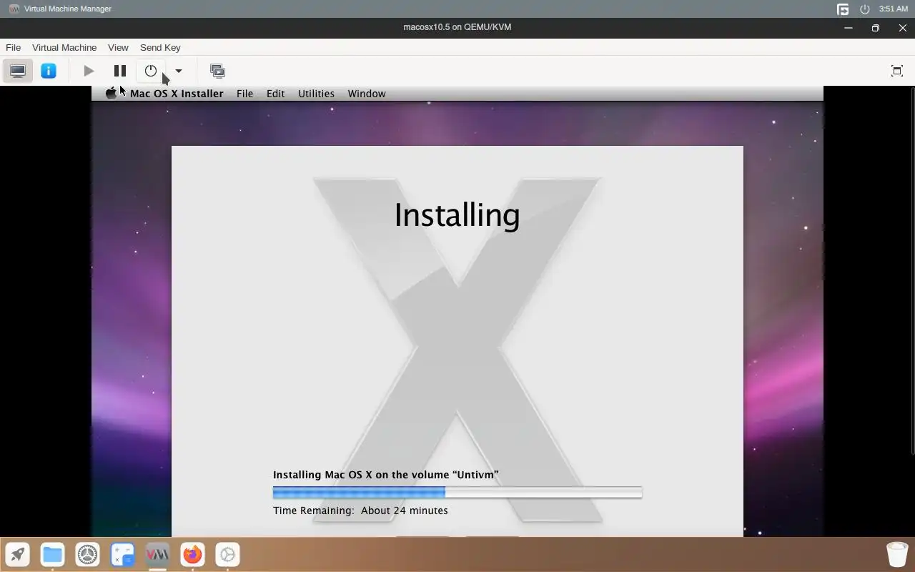The width and height of the screenshot is (915, 572).
Task: Open the Trash in the dock
Action: pos(897,554)
